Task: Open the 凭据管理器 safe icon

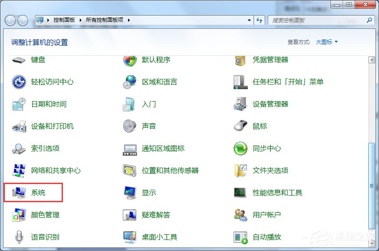Action: (x=240, y=60)
